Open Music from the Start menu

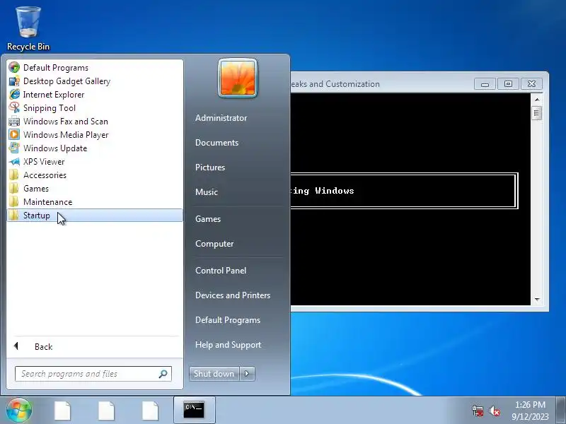click(207, 192)
